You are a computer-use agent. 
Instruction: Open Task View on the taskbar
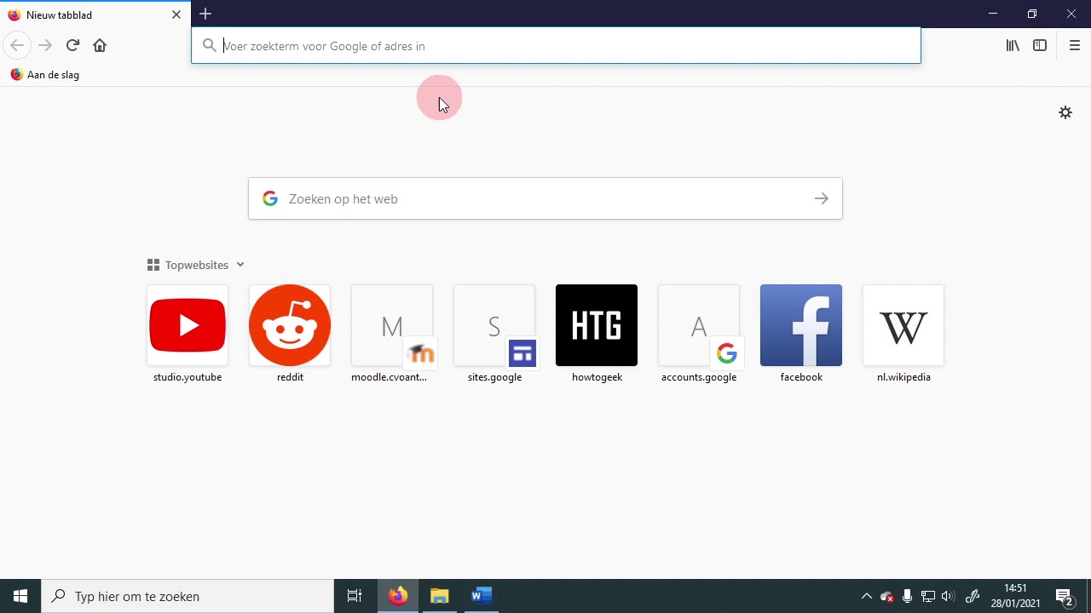(x=355, y=596)
